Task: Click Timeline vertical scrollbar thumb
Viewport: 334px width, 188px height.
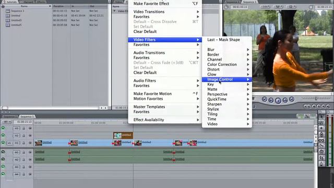Action: point(315,132)
